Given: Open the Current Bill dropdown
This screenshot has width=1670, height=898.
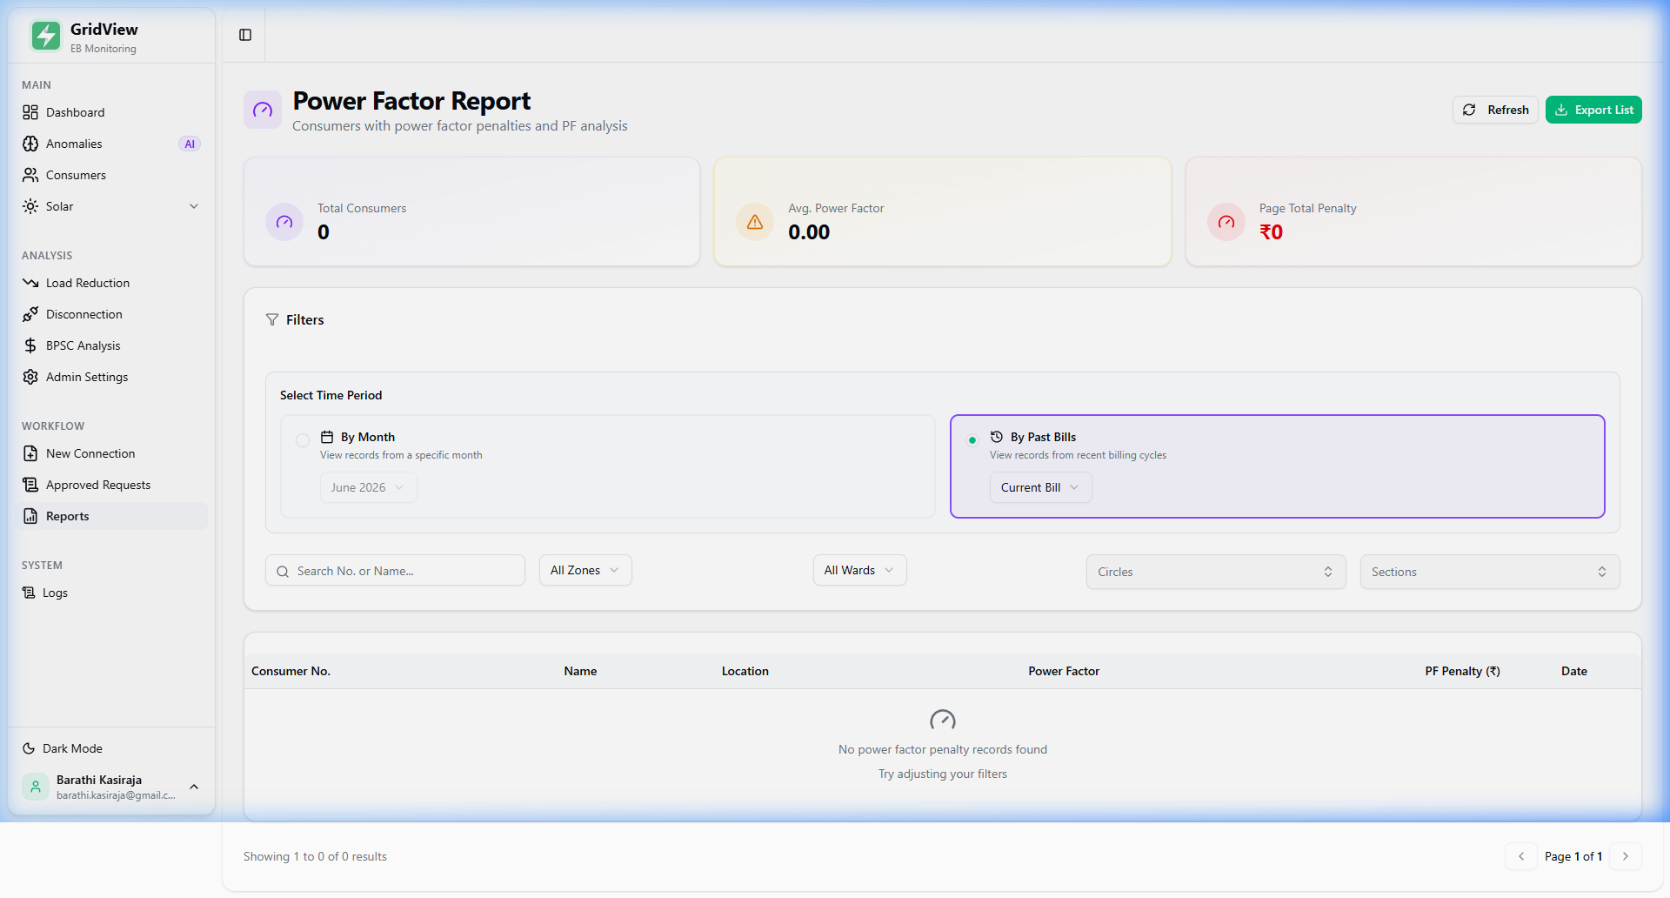Looking at the screenshot, I should point(1040,487).
